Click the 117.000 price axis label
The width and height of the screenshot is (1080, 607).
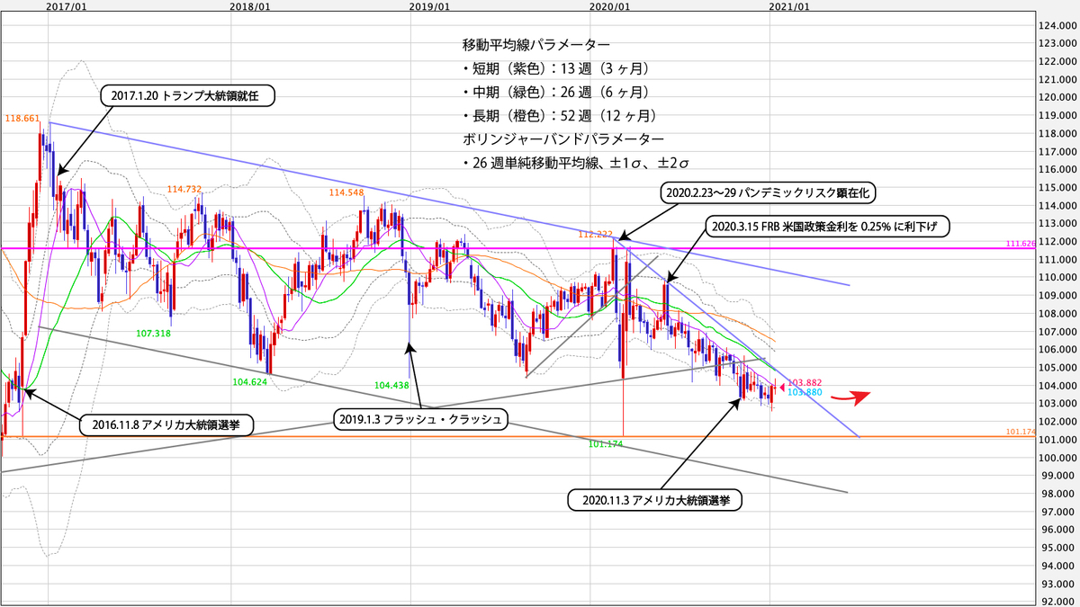click(x=1056, y=151)
